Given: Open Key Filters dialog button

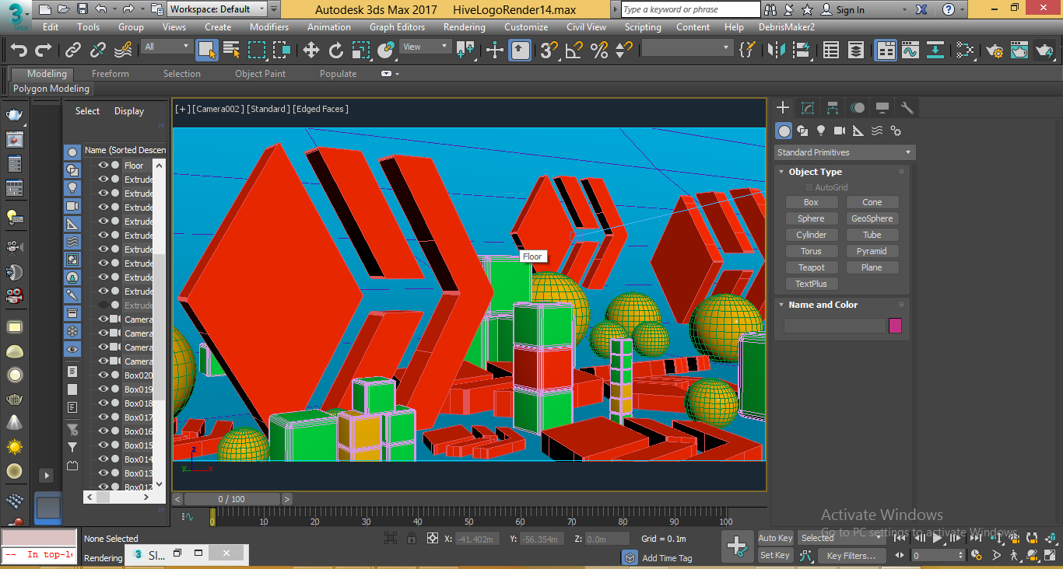Looking at the screenshot, I should click(851, 556).
